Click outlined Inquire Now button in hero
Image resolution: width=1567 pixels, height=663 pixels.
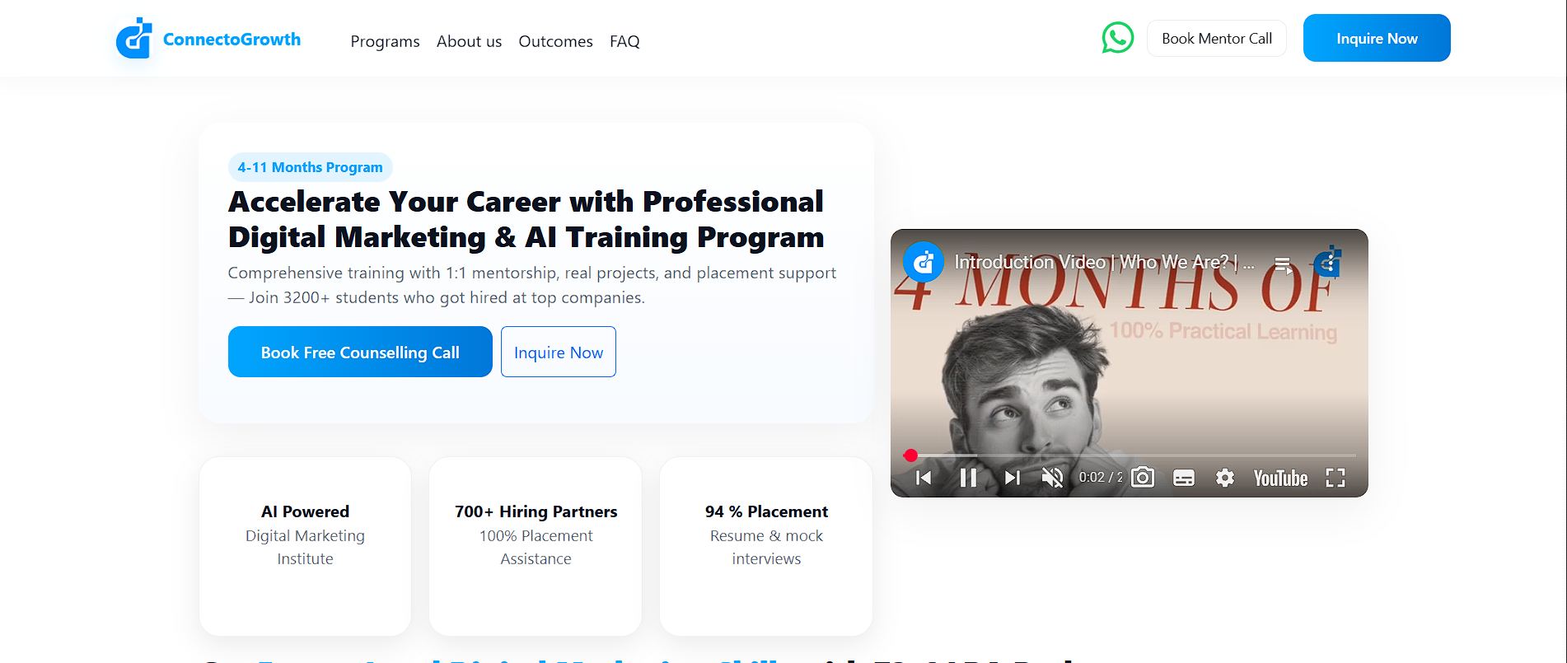point(559,352)
